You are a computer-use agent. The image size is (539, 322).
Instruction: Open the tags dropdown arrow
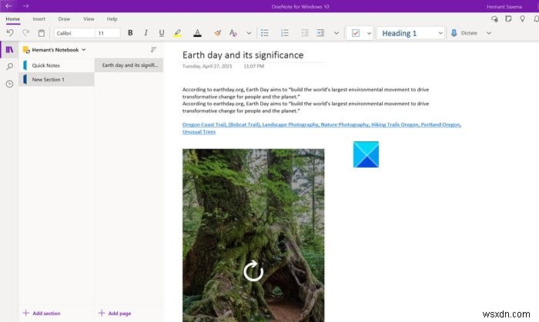coord(369,33)
